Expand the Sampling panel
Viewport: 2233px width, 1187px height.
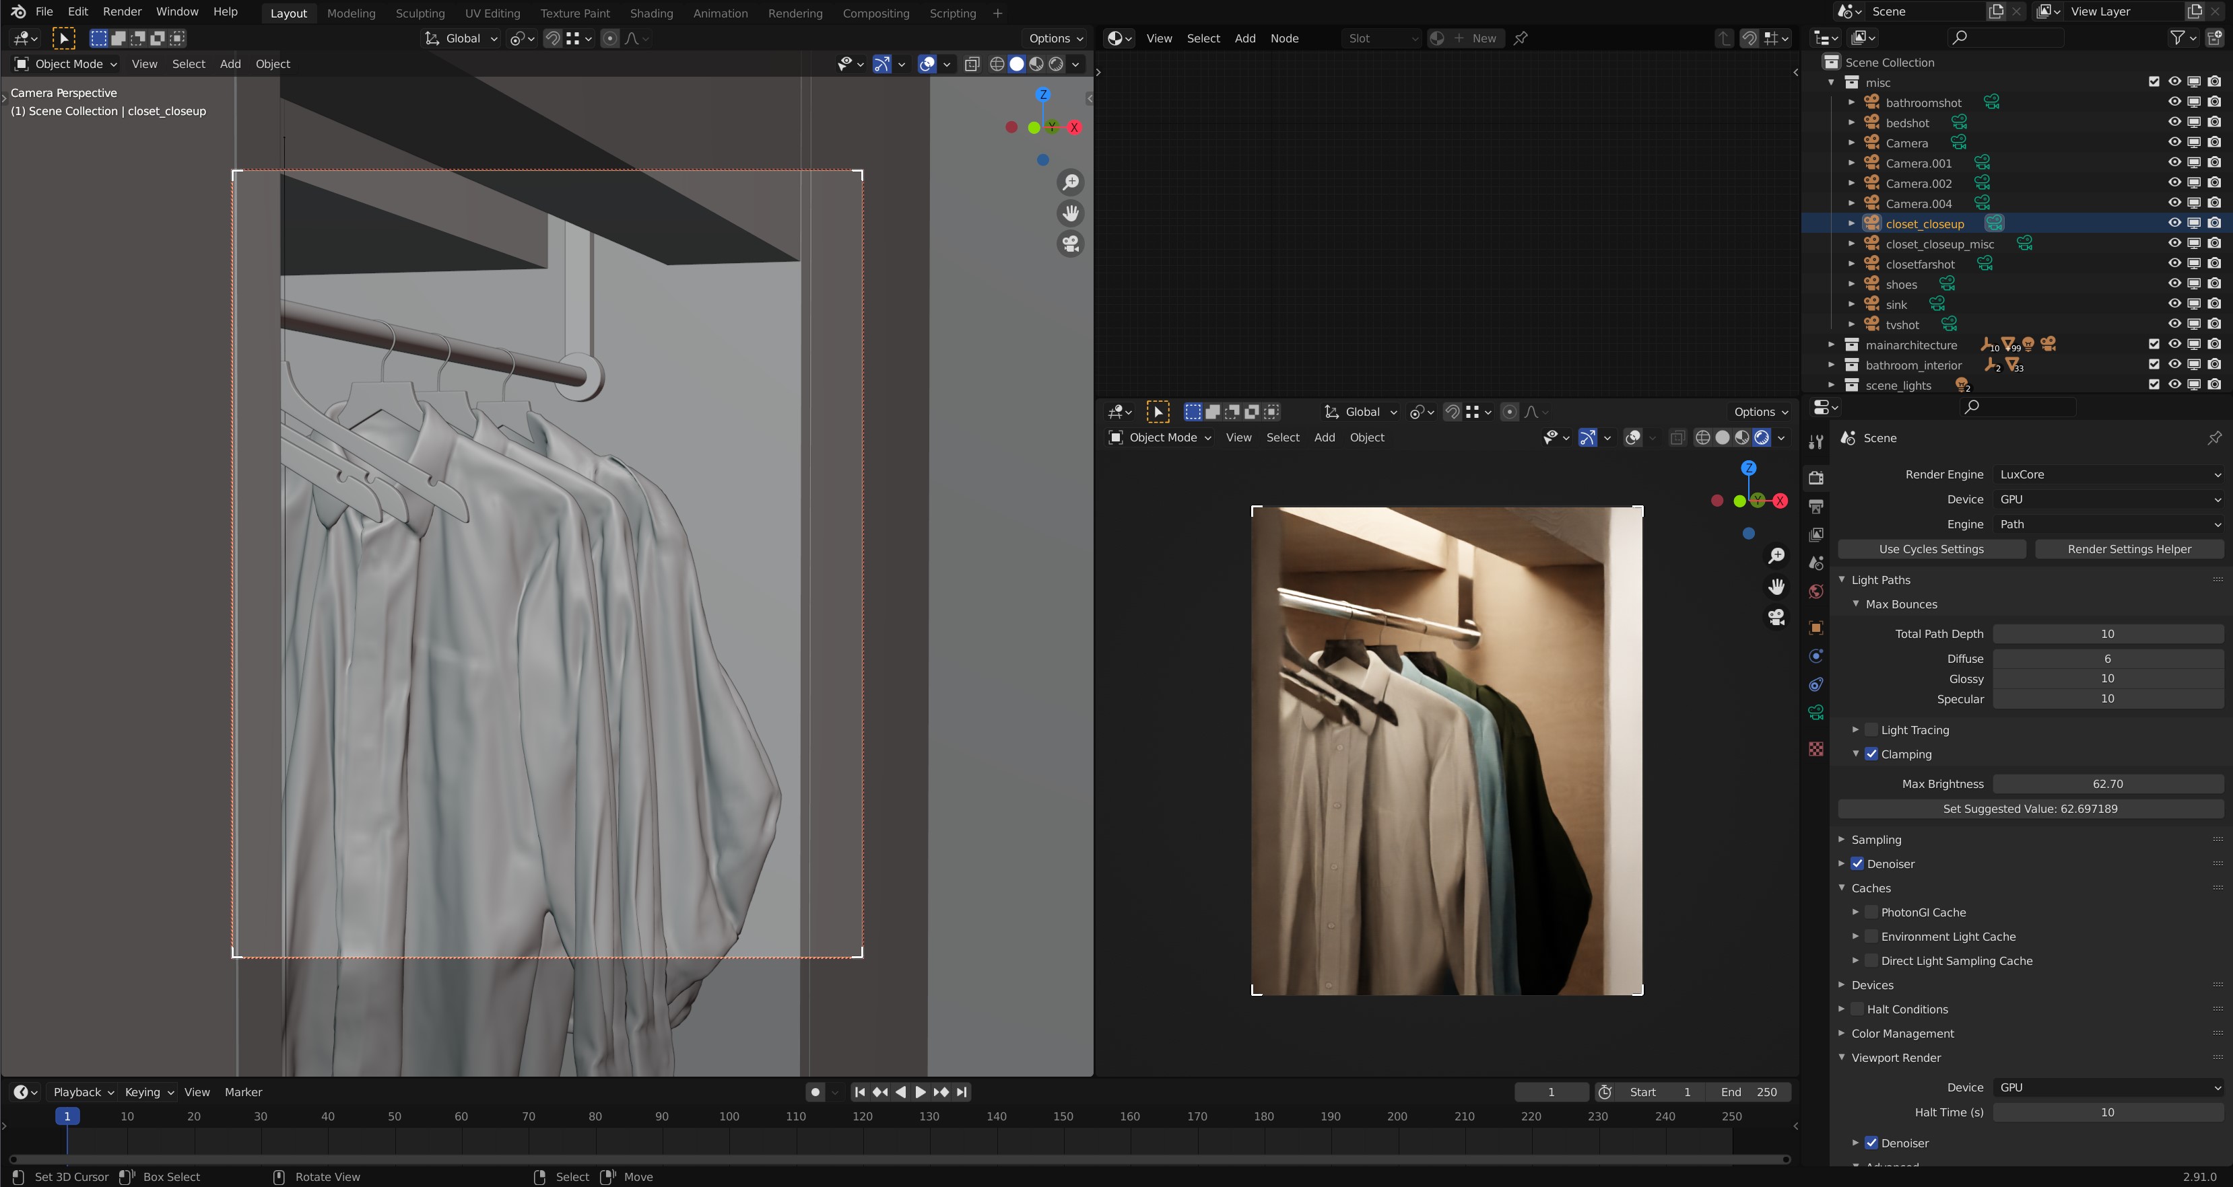(1876, 840)
